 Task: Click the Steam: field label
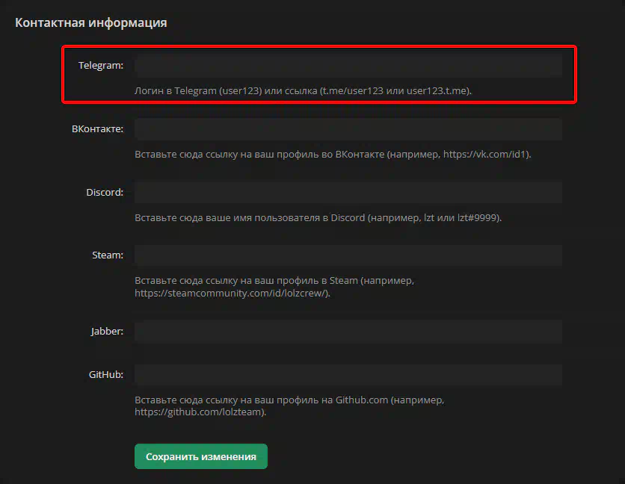108,255
